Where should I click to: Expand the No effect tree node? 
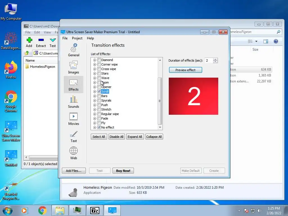pyautogui.click(x=94, y=127)
